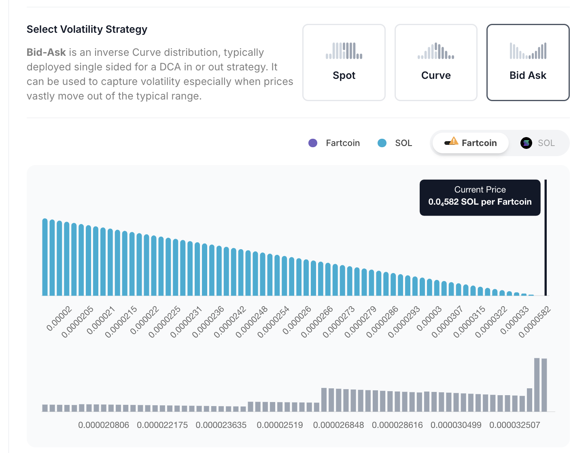Screen dimensions: 586x453
Task: Click the Fartcoin warning token icon
Action: point(451,142)
